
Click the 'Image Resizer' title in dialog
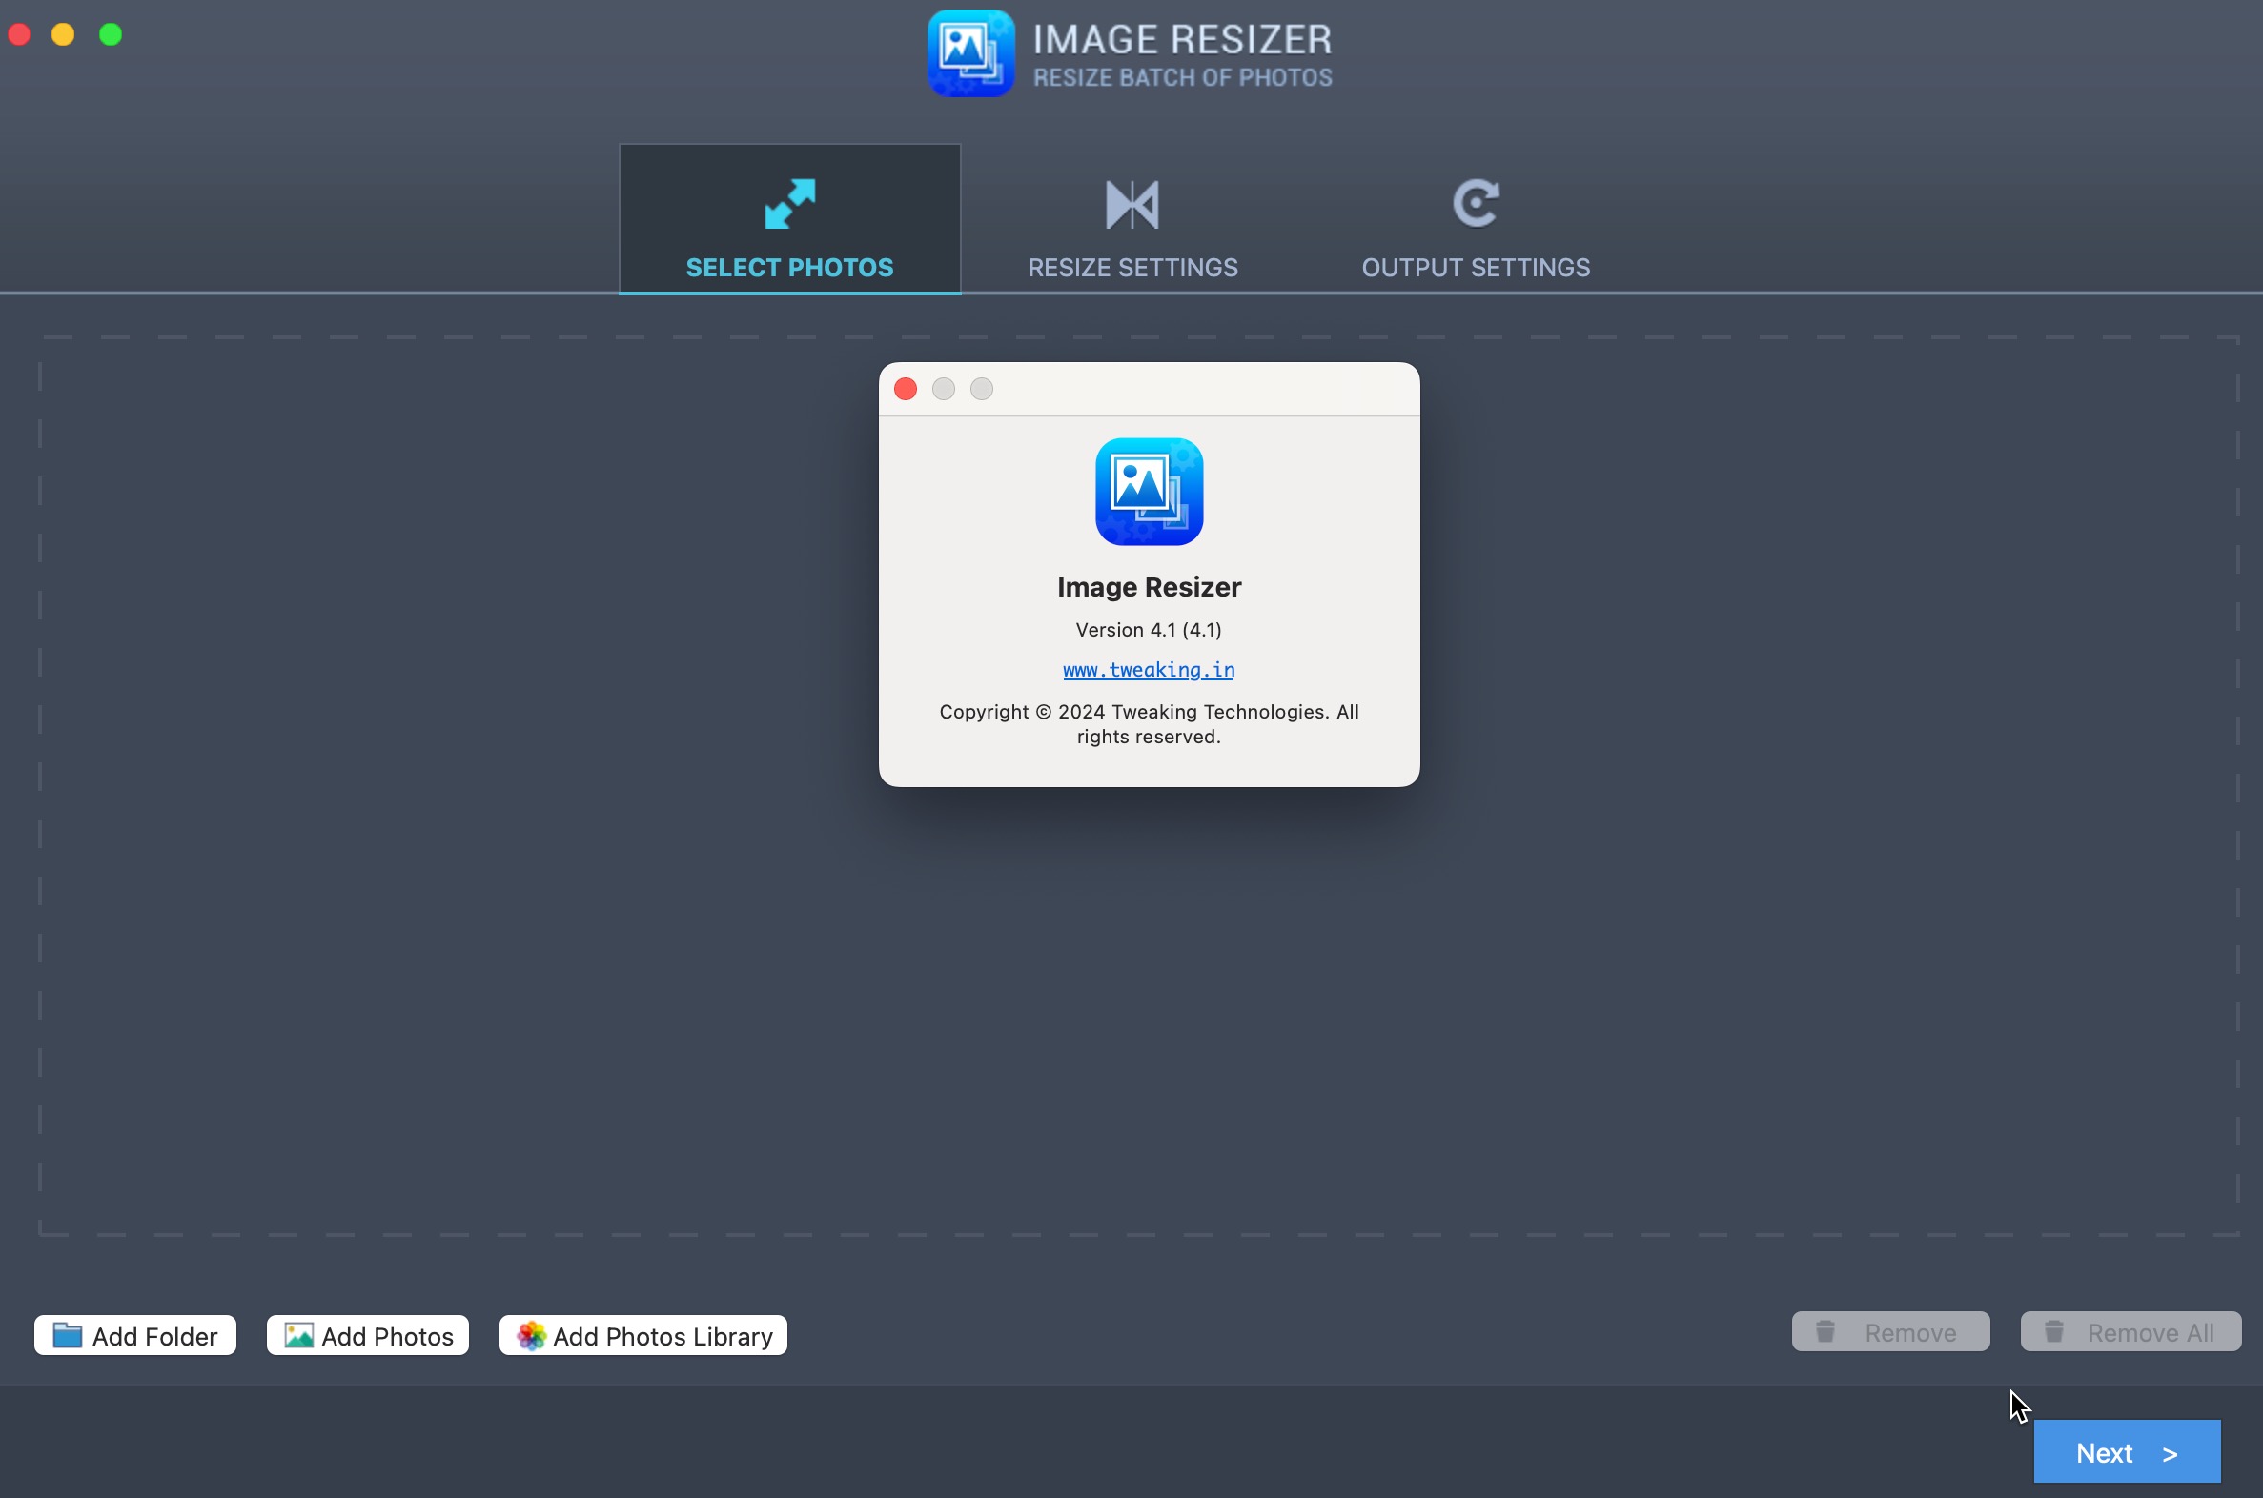[x=1149, y=587]
